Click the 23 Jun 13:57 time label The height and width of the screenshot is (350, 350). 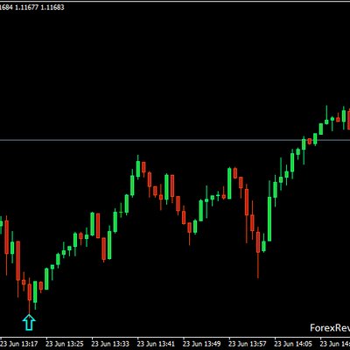pyautogui.click(x=248, y=343)
